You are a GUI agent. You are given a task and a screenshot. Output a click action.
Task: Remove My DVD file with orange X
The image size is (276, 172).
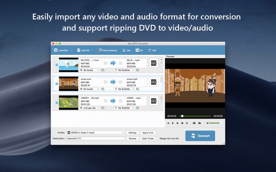pyautogui.click(x=161, y=60)
